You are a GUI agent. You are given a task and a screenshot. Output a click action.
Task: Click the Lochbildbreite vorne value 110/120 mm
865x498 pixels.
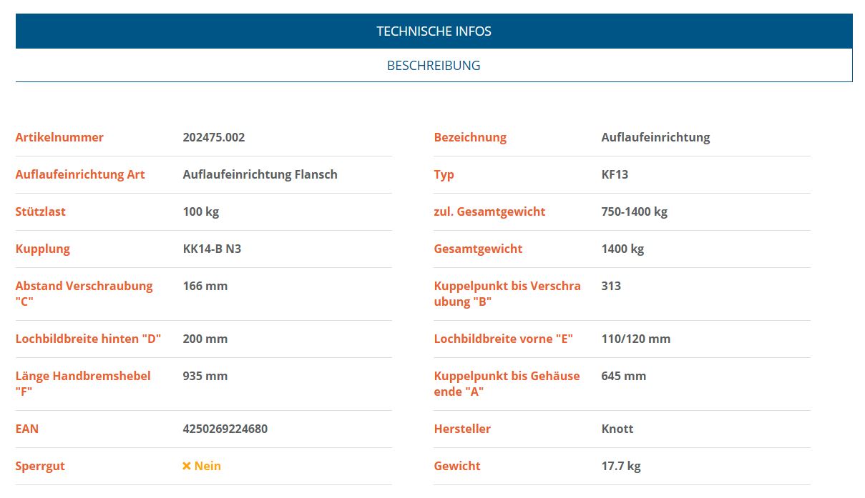[x=636, y=339]
